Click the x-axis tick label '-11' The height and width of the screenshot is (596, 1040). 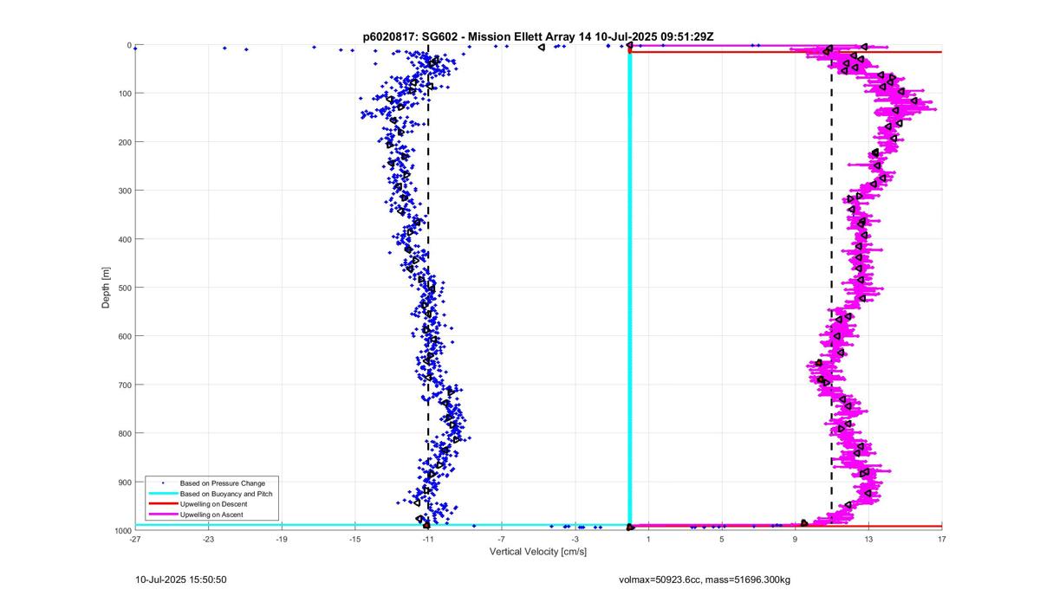[x=428, y=539]
